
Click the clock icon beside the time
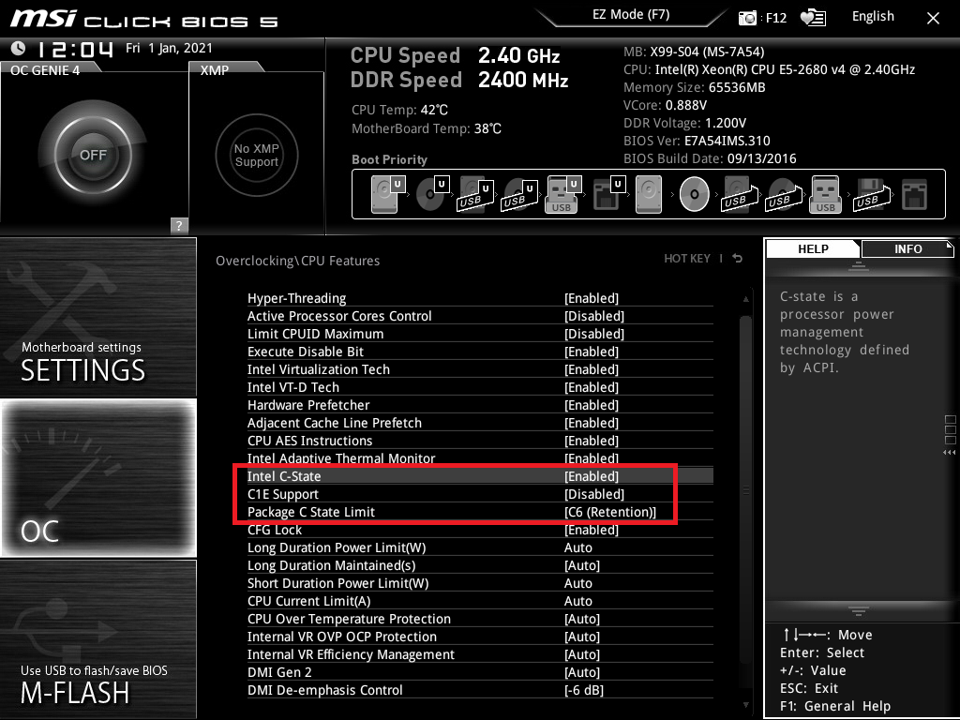click(x=19, y=48)
